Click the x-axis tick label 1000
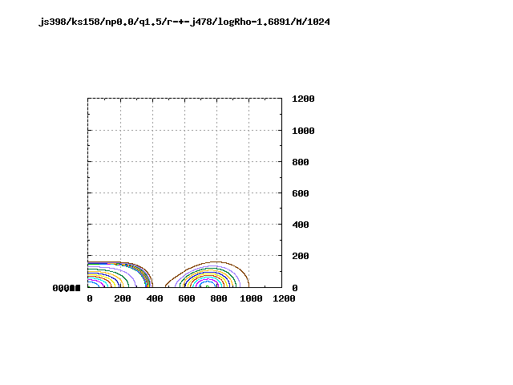This screenshot has width=513, height=385. point(251,298)
